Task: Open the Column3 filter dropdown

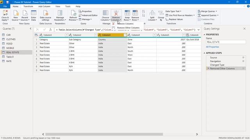Action: pos(125,35)
